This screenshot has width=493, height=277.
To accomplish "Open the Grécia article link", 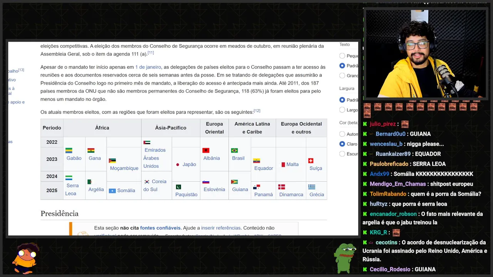I will click(x=317, y=194).
